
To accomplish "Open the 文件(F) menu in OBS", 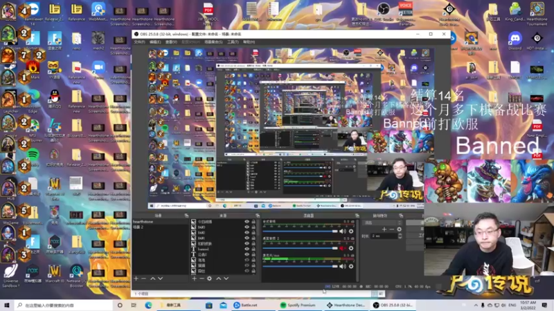I will (140, 42).
